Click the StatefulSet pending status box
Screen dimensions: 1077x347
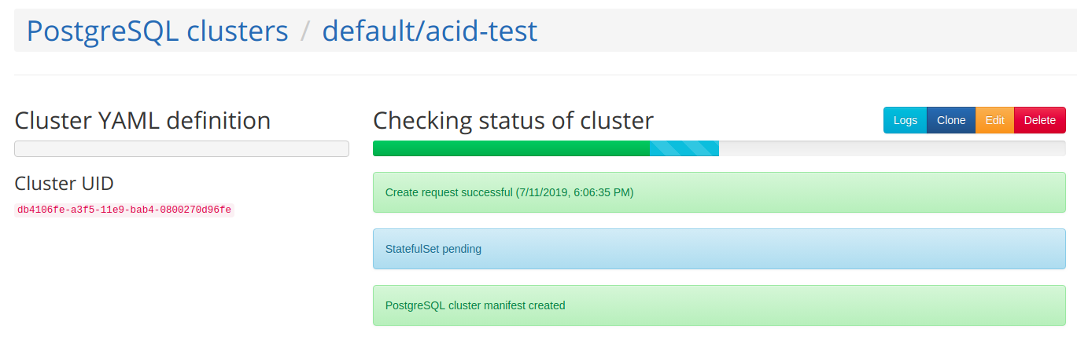coord(719,249)
